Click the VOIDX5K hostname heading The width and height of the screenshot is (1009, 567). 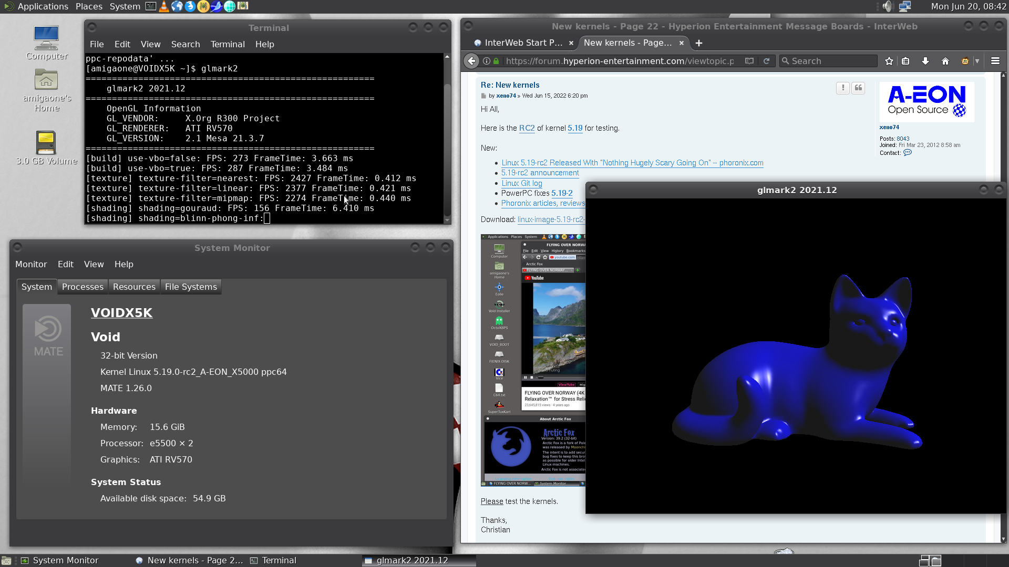(121, 313)
